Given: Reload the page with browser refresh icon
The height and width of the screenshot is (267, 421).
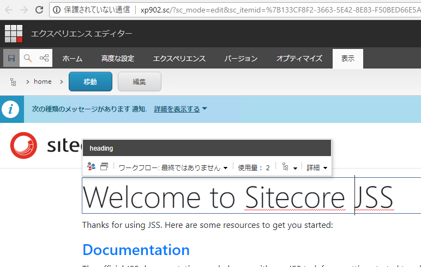Looking at the screenshot, I should [39, 10].
